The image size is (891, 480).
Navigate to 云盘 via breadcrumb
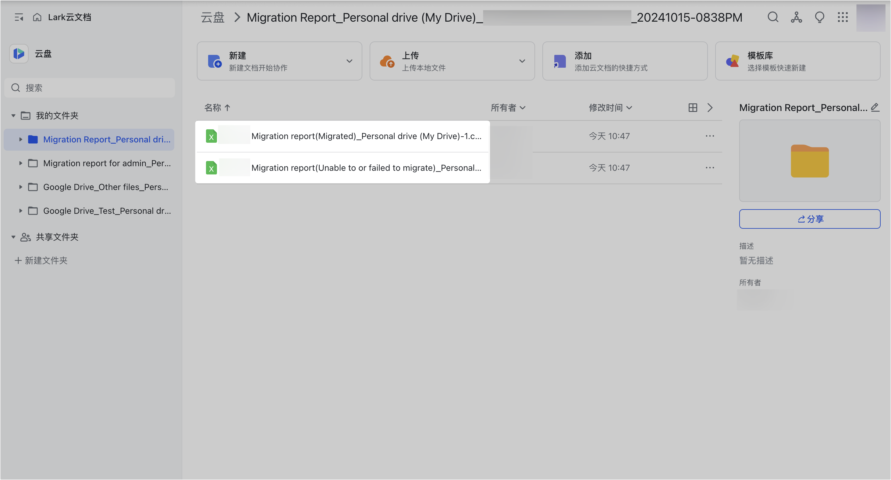point(212,17)
